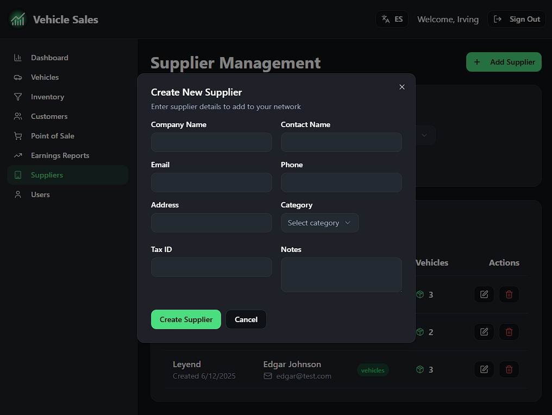This screenshot has height=415, width=552.
Task: Click the Dashboard bar chart icon
Action: (x=18, y=58)
